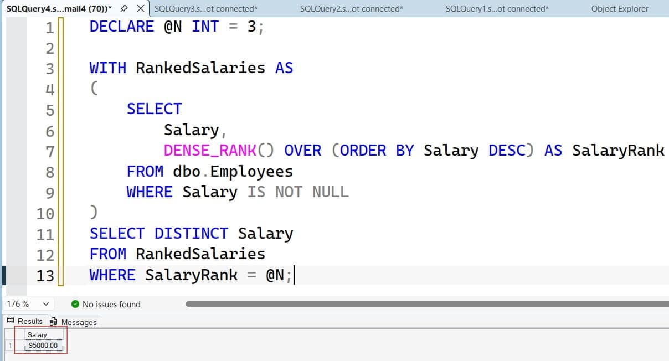
Task: Click the OVER keyword on line 7
Action: point(302,151)
